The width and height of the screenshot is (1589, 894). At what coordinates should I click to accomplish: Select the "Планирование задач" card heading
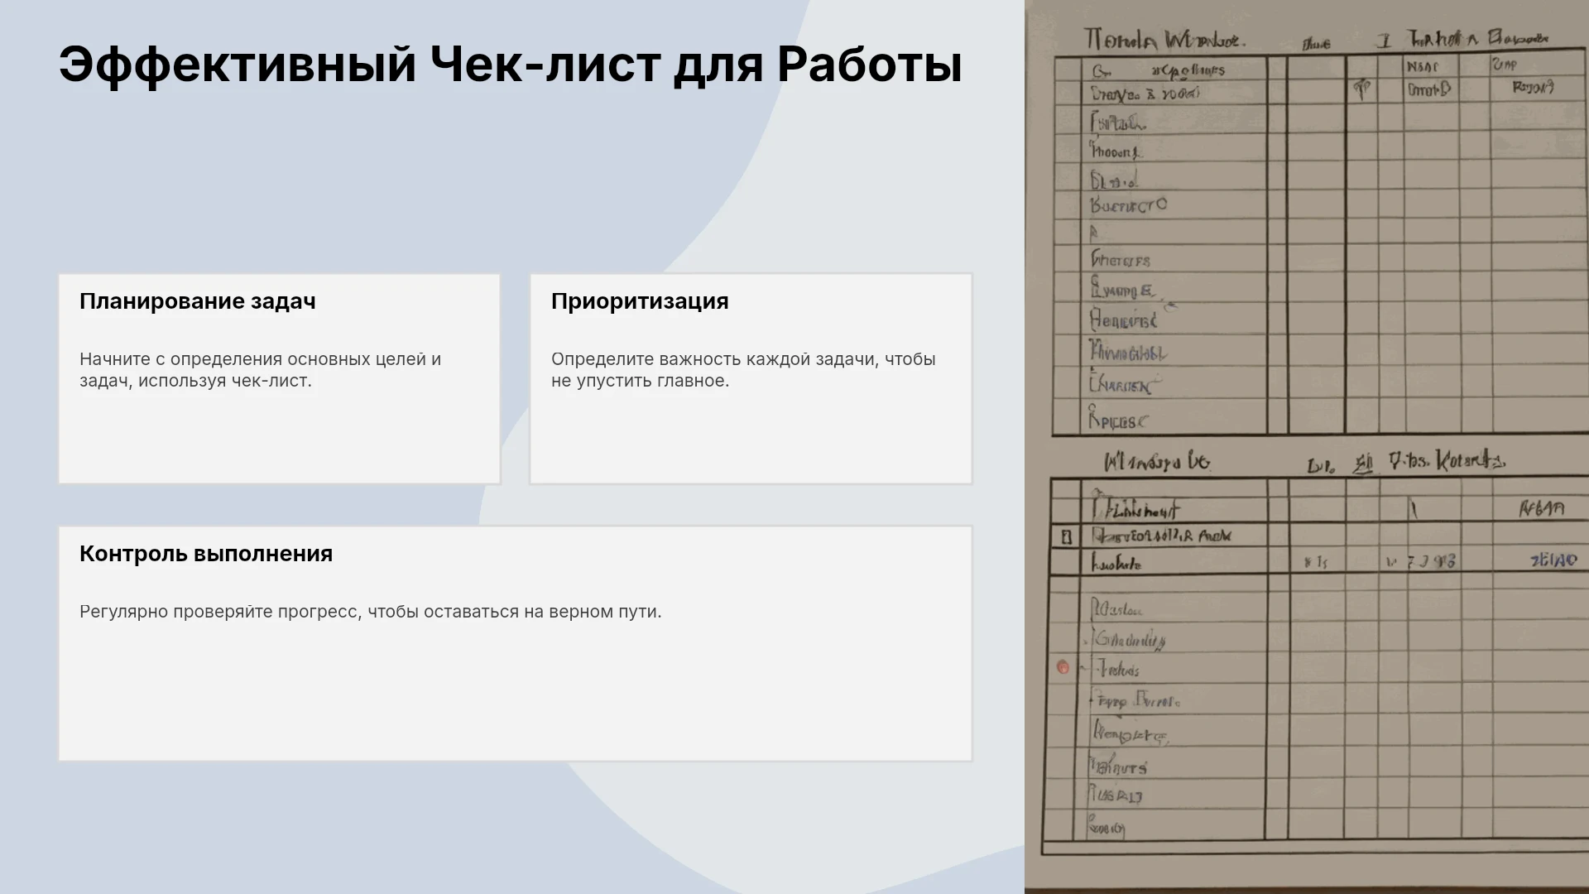[198, 301]
